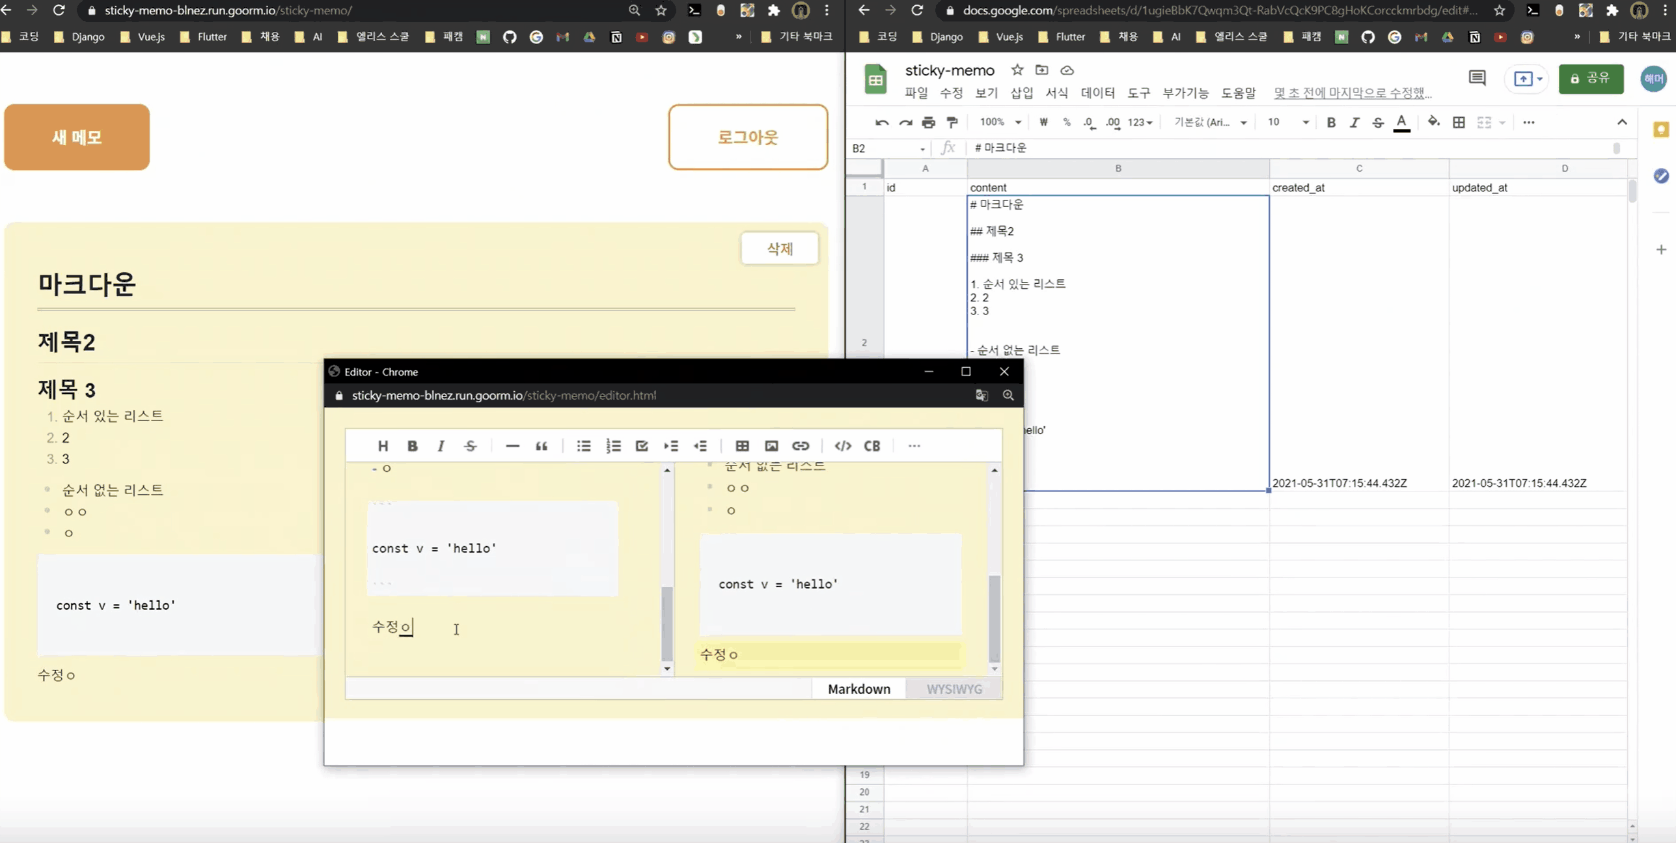Viewport: 1676px width, 843px height.
Task: Click the insert link icon in editor
Action: [x=801, y=446]
